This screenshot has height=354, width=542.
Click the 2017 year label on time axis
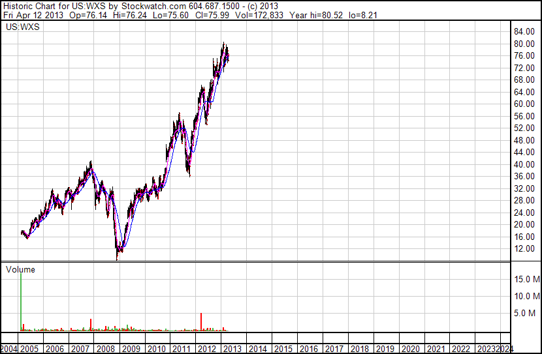coord(334,349)
